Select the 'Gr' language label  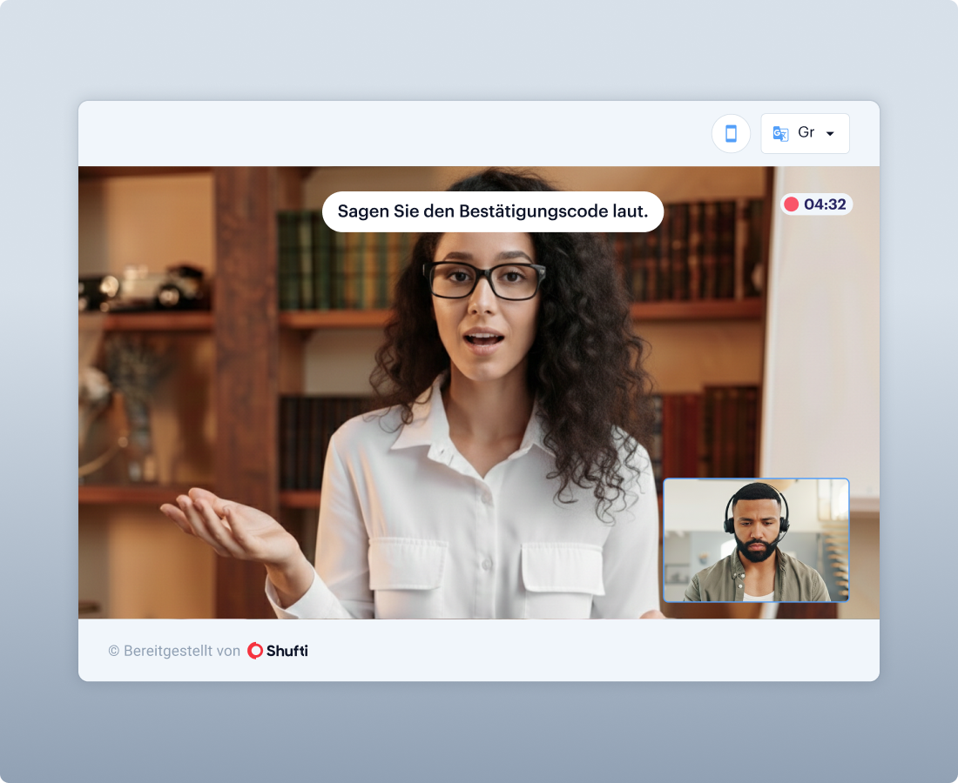click(x=806, y=133)
